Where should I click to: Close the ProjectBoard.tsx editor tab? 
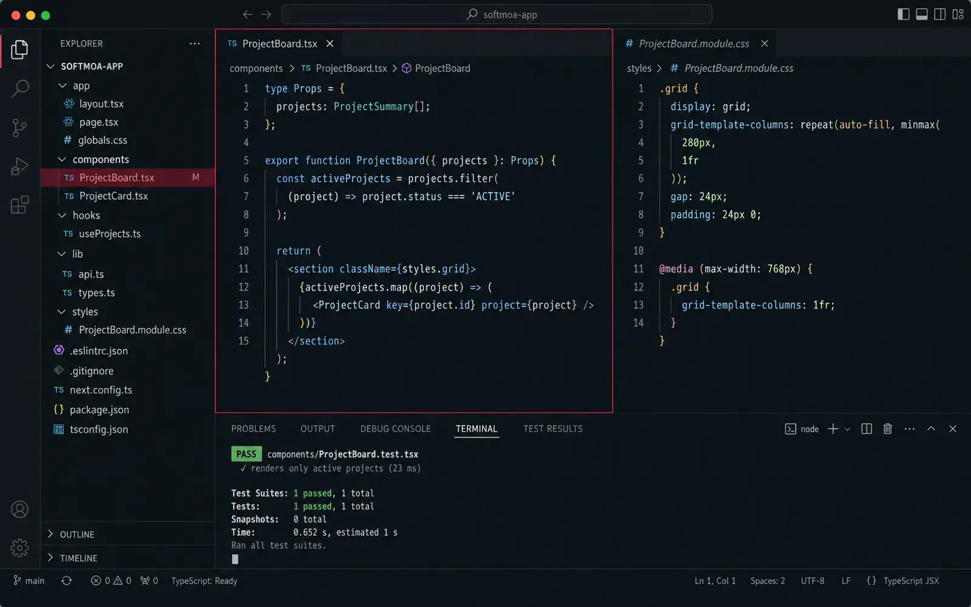coord(330,44)
